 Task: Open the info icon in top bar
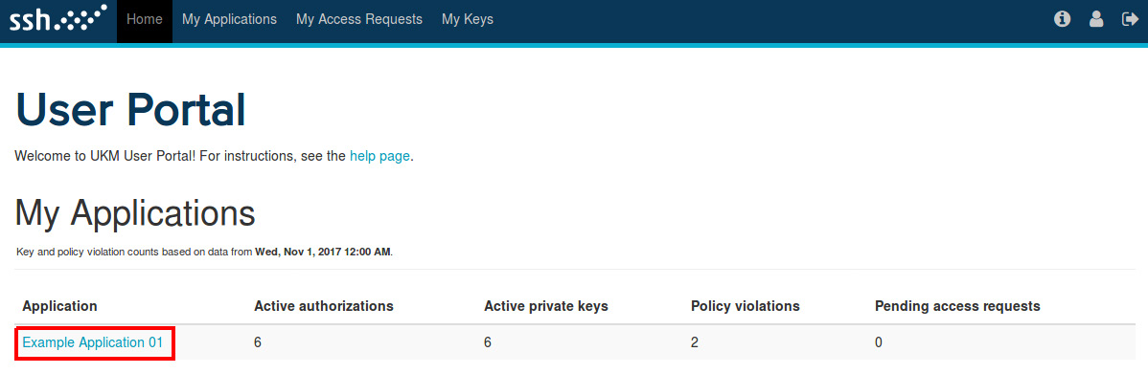(x=1063, y=20)
